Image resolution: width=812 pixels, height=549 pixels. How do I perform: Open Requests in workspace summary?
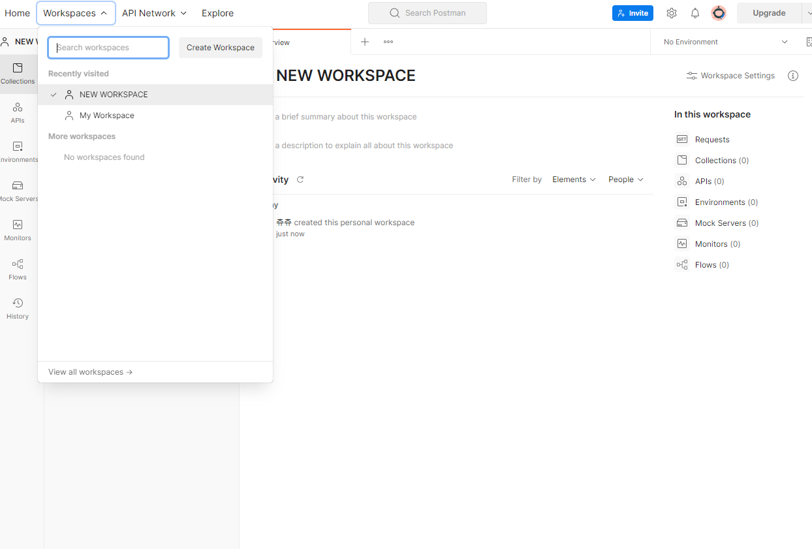pyautogui.click(x=712, y=139)
